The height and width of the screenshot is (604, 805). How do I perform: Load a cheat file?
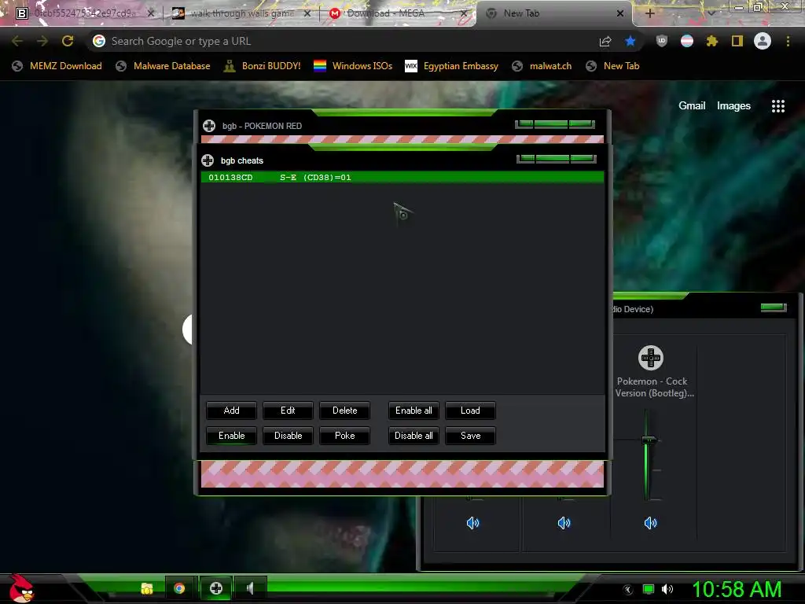coord(470,411)
